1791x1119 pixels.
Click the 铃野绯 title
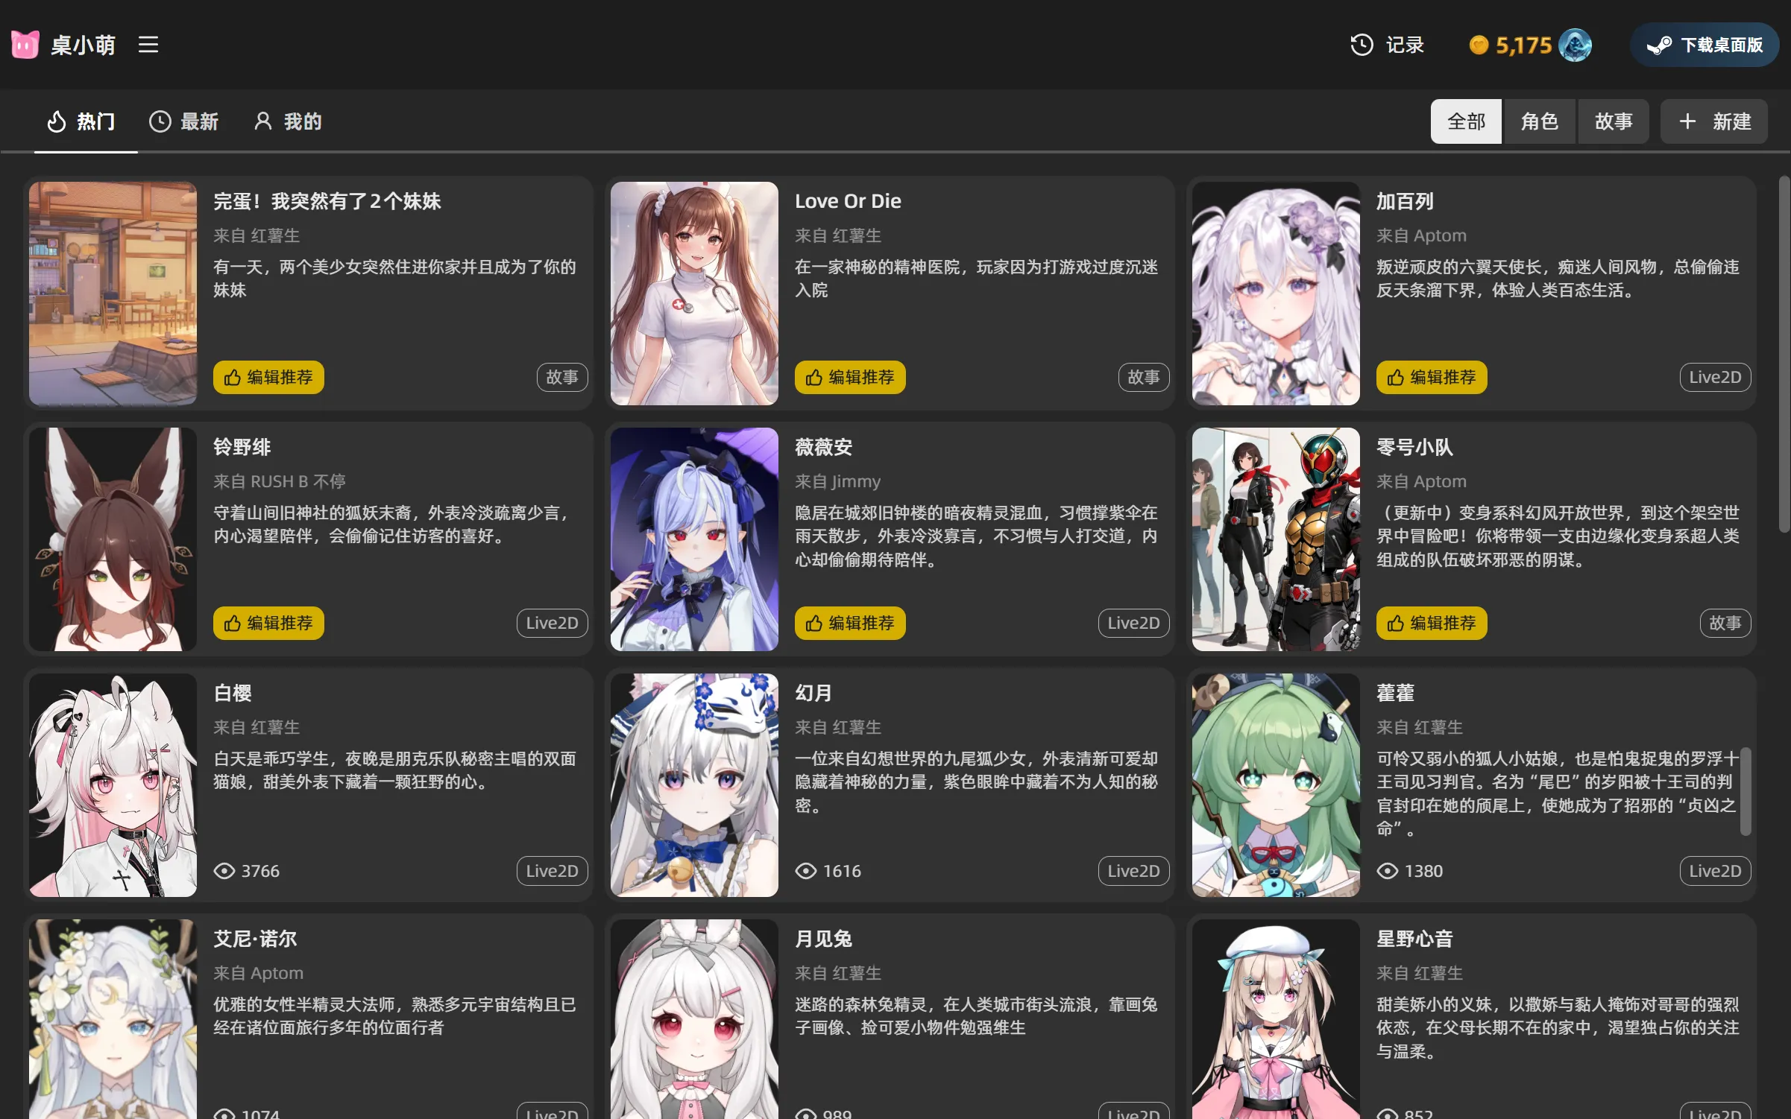coord(242,447)
